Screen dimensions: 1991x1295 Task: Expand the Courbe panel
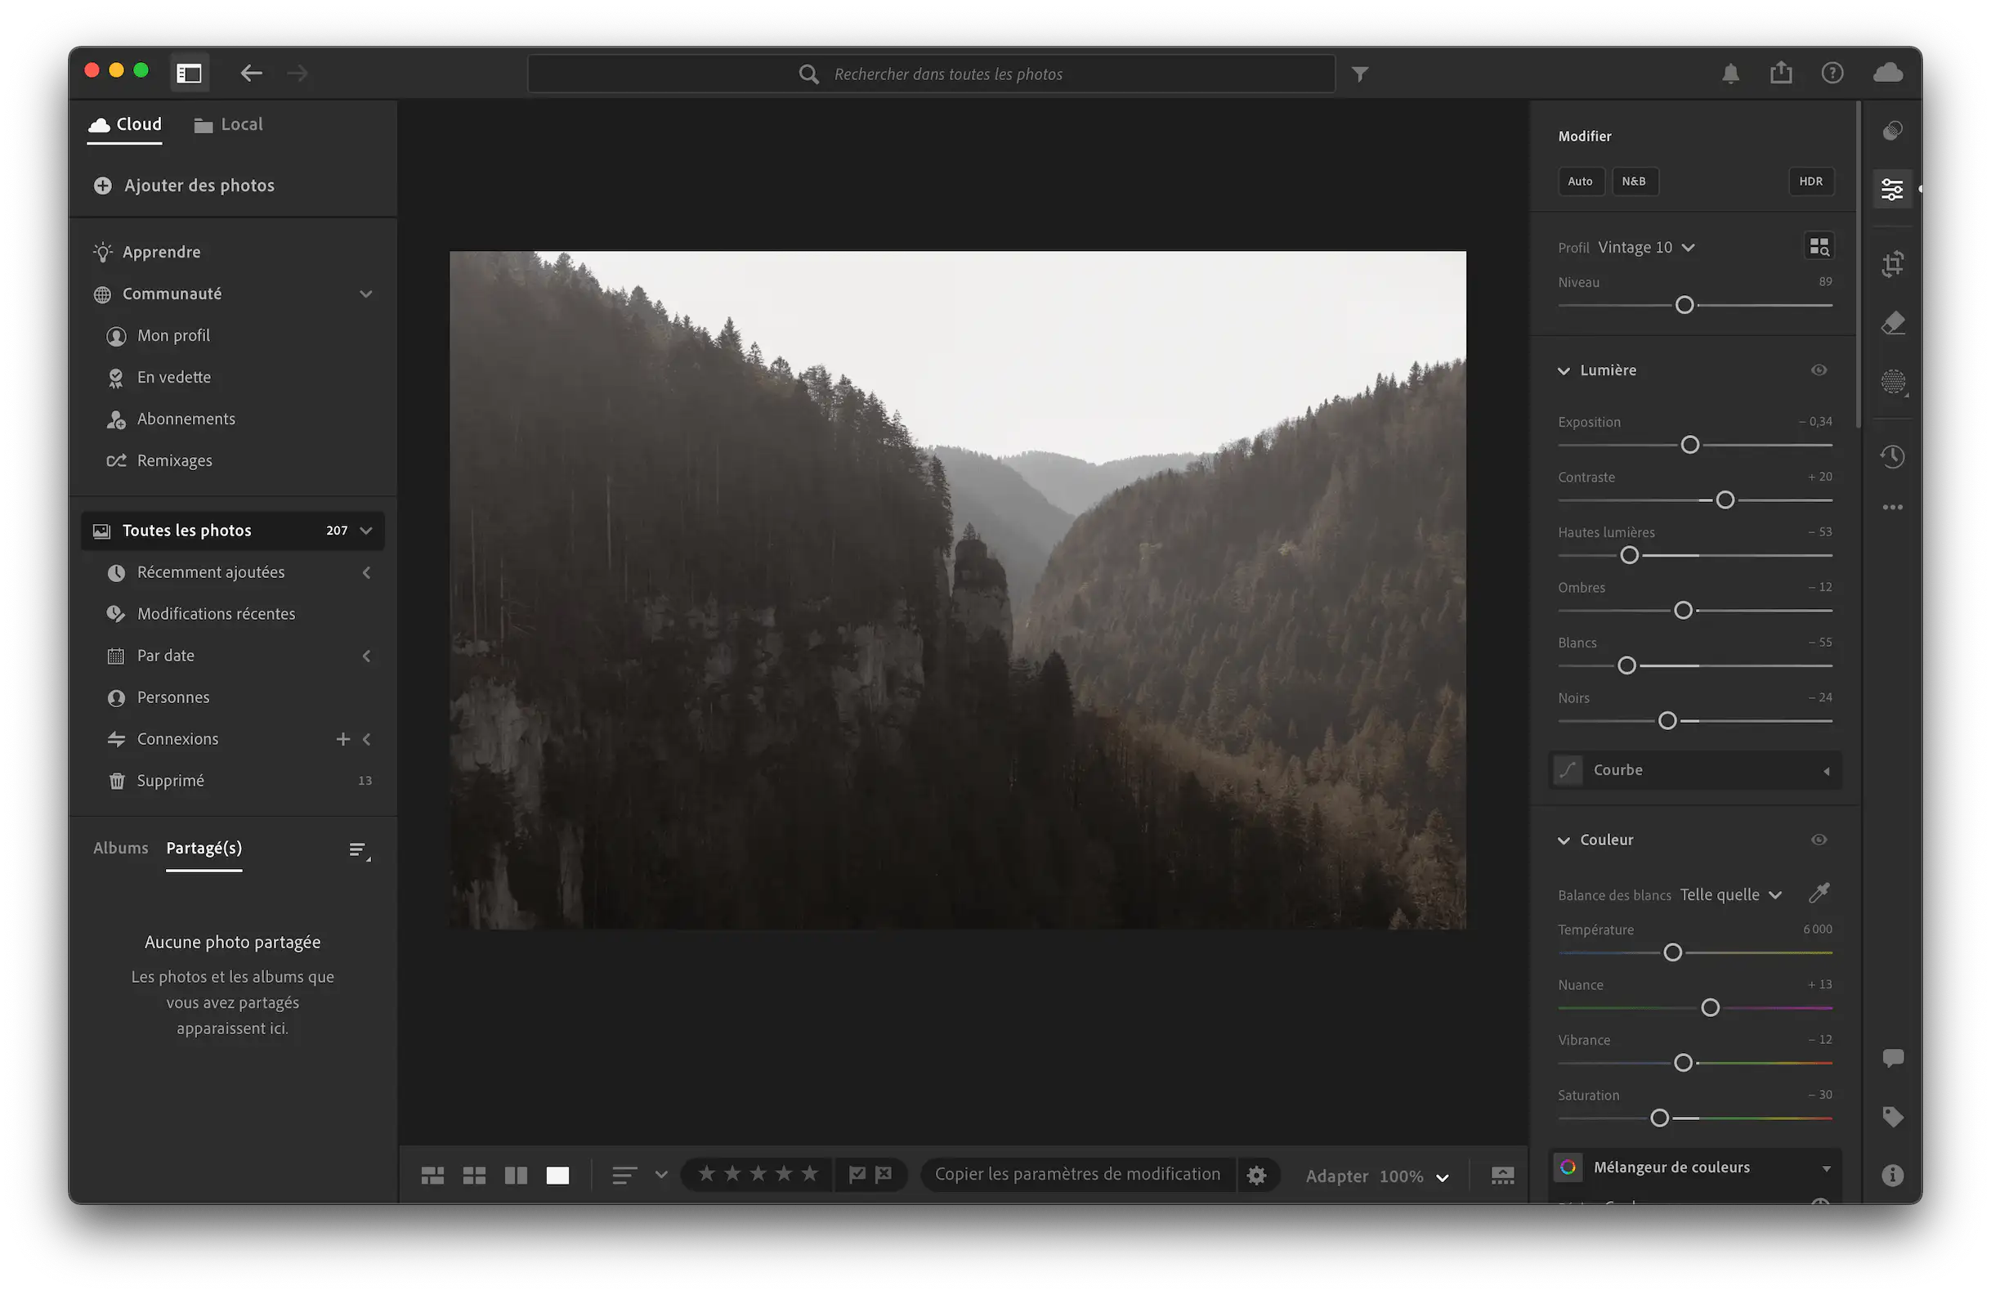click(x=1696, y=769)
